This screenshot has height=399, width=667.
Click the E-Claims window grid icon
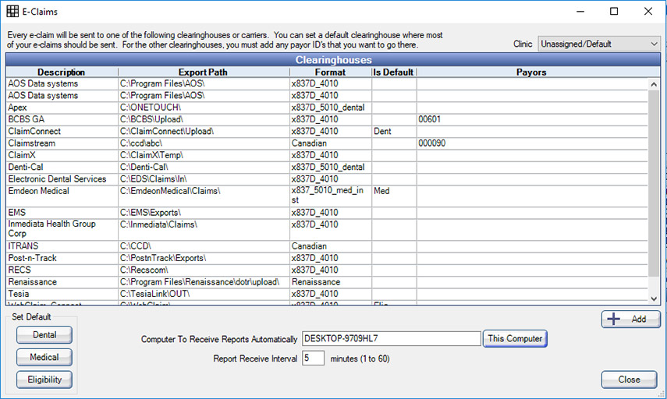coord(12,11)
